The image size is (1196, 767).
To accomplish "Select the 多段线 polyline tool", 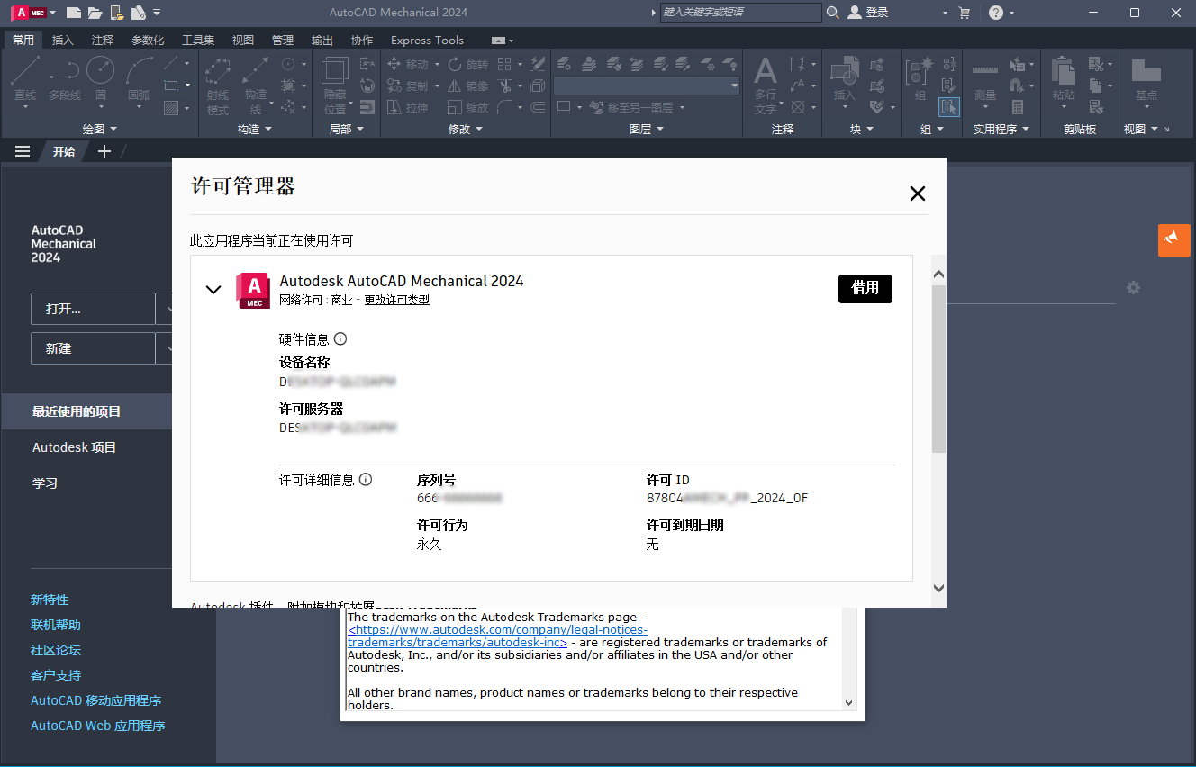I will point(64,79).
